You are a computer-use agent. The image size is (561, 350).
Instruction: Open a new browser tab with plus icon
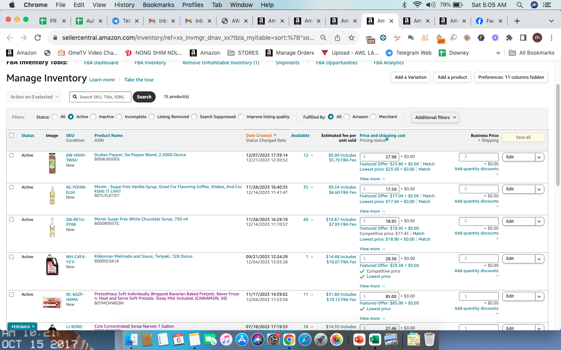point(517,21)
